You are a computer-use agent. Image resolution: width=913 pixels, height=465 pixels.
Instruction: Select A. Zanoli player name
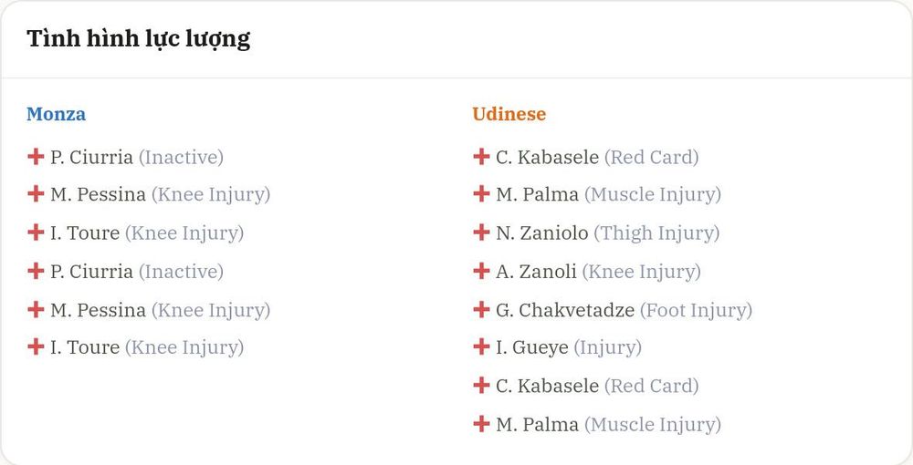(536, 272)
